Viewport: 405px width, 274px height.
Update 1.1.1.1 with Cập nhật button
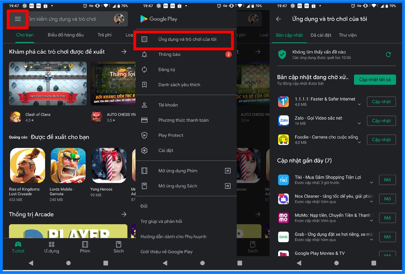pyautogui.click(x=381, y=102)
